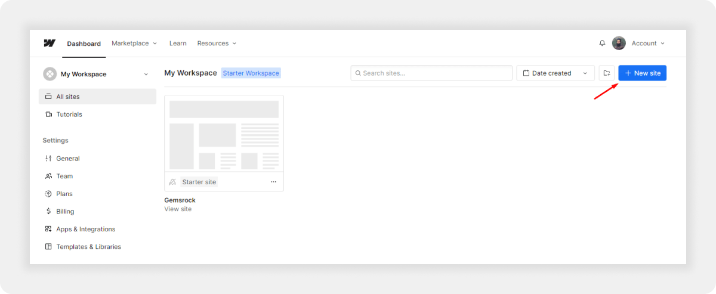Click the View site link
The height and width of the screenshot is (294, 716).
pos(178,209)
